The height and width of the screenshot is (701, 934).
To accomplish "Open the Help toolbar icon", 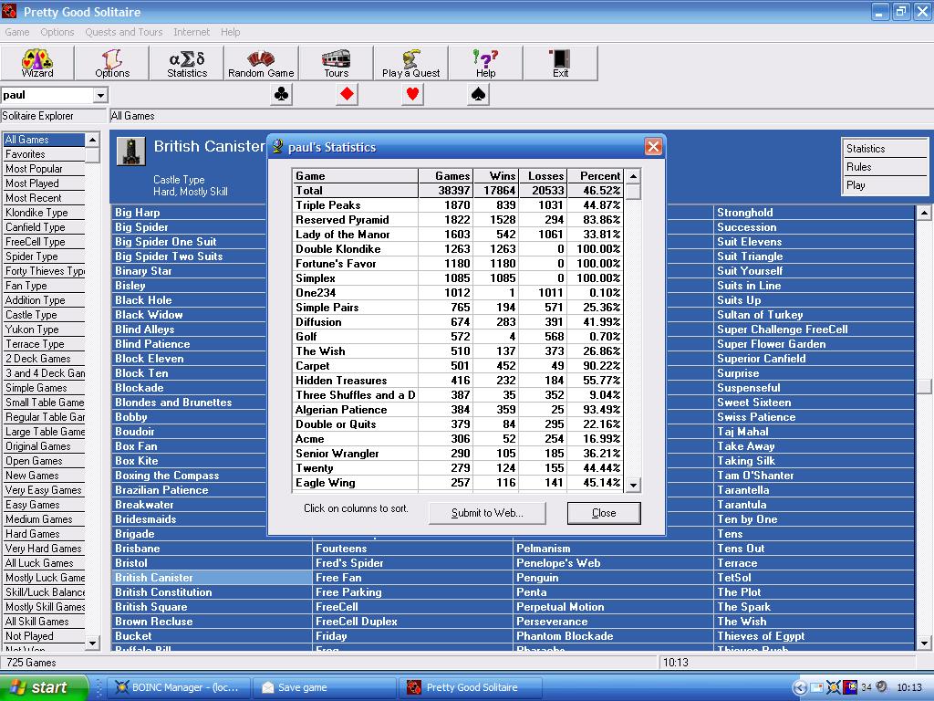I will coord(485,63).
